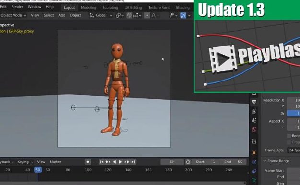Open the transform orientation gizmo icon
The image size is (300, 185).
coord(92,15)
